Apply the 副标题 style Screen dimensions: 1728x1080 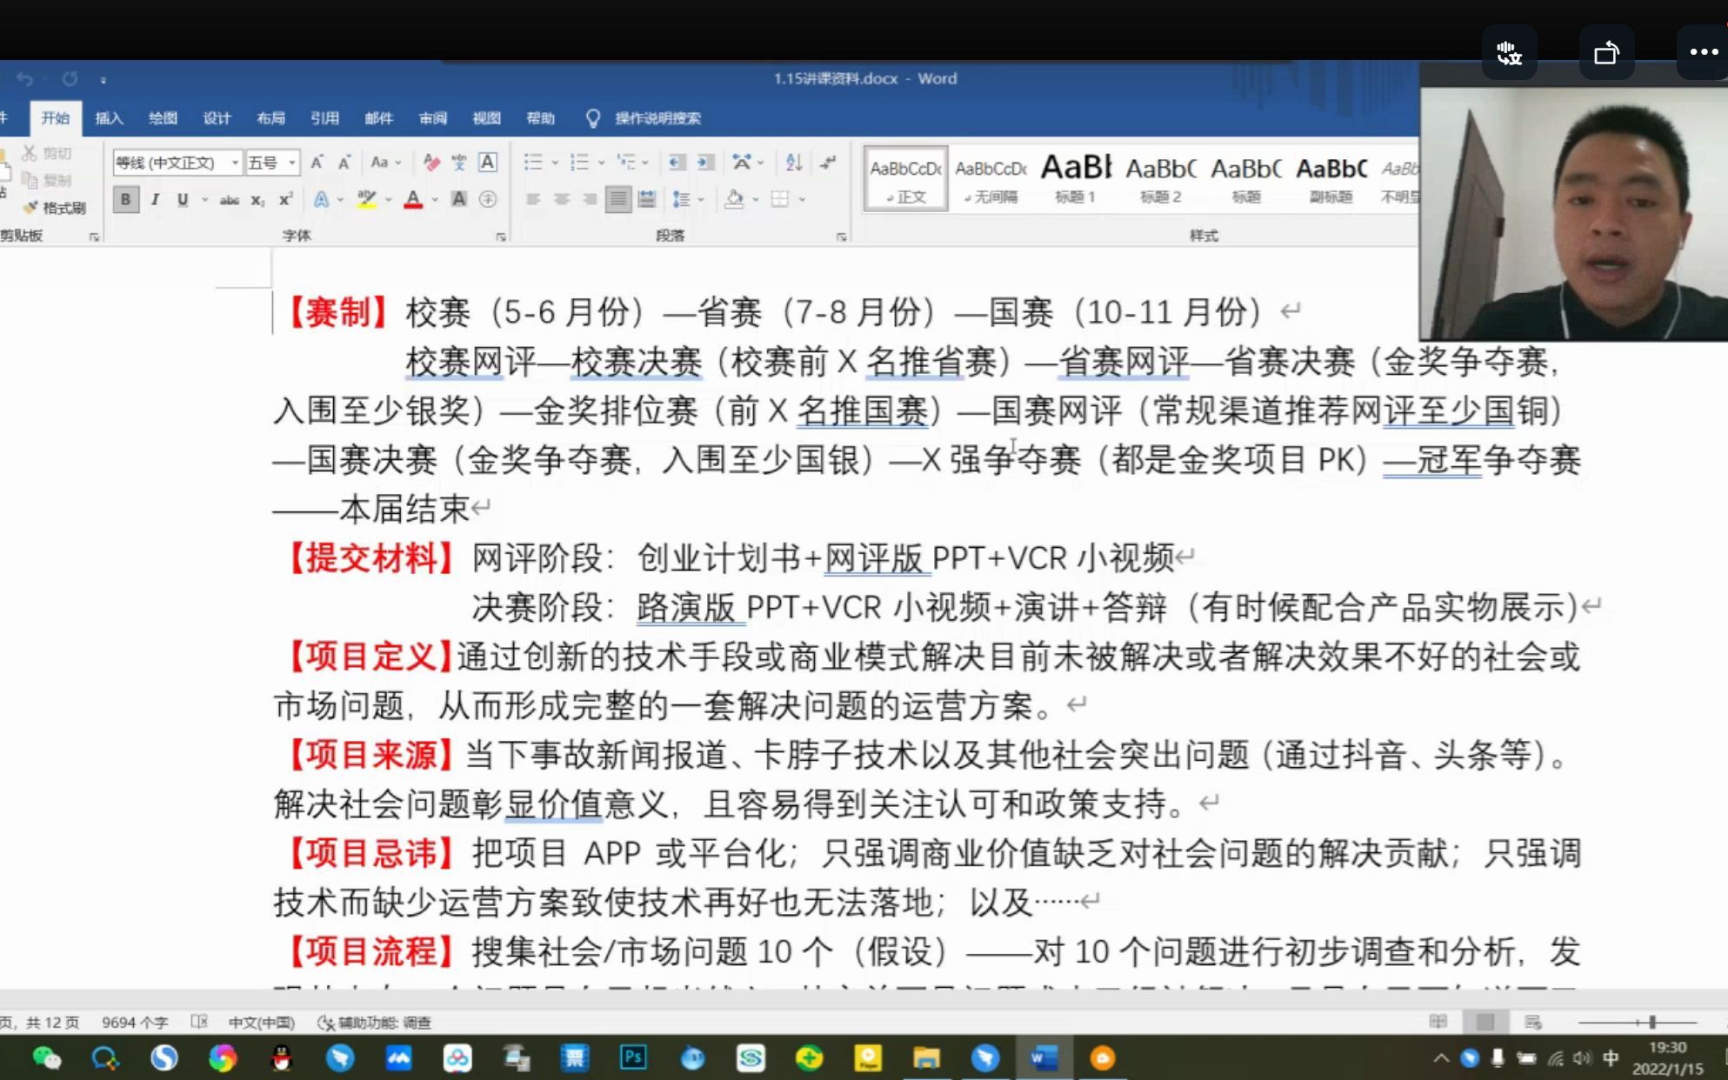tap(1331, 178)
